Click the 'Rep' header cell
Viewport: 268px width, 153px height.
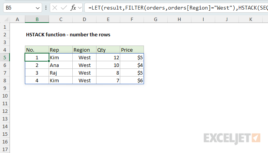[x=60, y=50]
